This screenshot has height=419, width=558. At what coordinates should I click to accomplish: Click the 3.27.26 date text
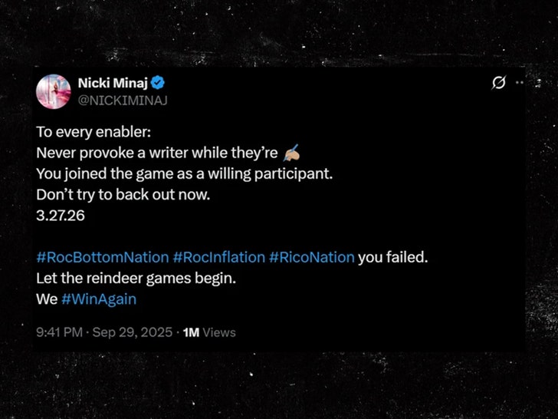(x=60, y=216)
